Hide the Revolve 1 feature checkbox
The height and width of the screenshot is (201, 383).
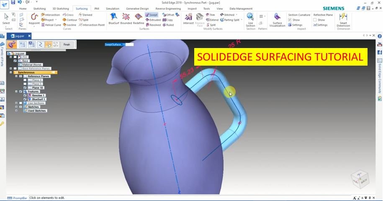coord(25,95)
